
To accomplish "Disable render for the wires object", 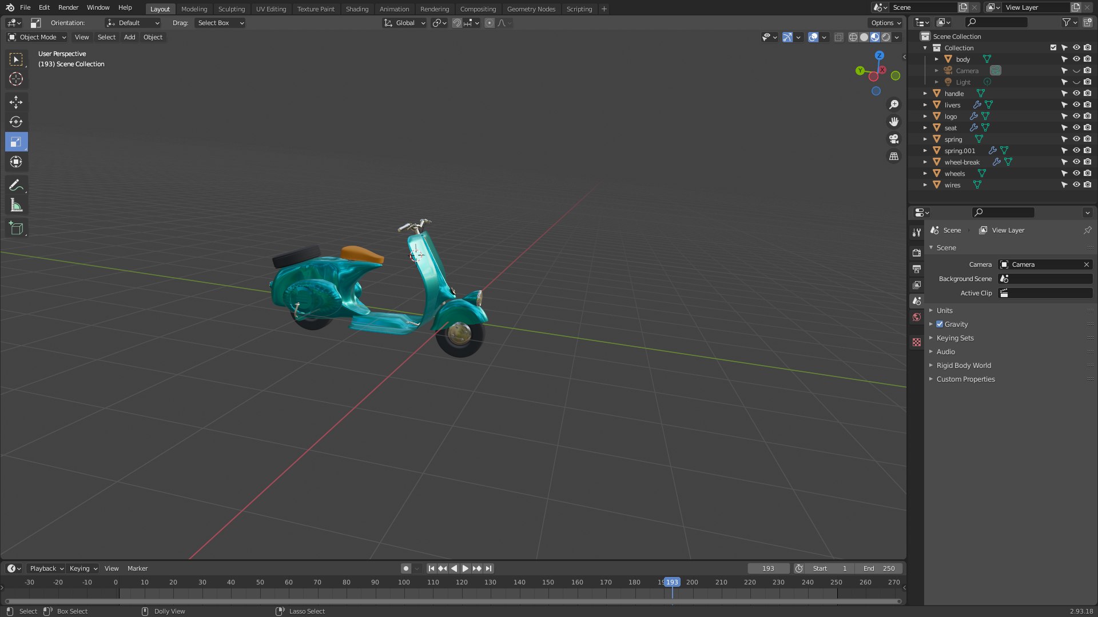I will tap(1087, 185).
